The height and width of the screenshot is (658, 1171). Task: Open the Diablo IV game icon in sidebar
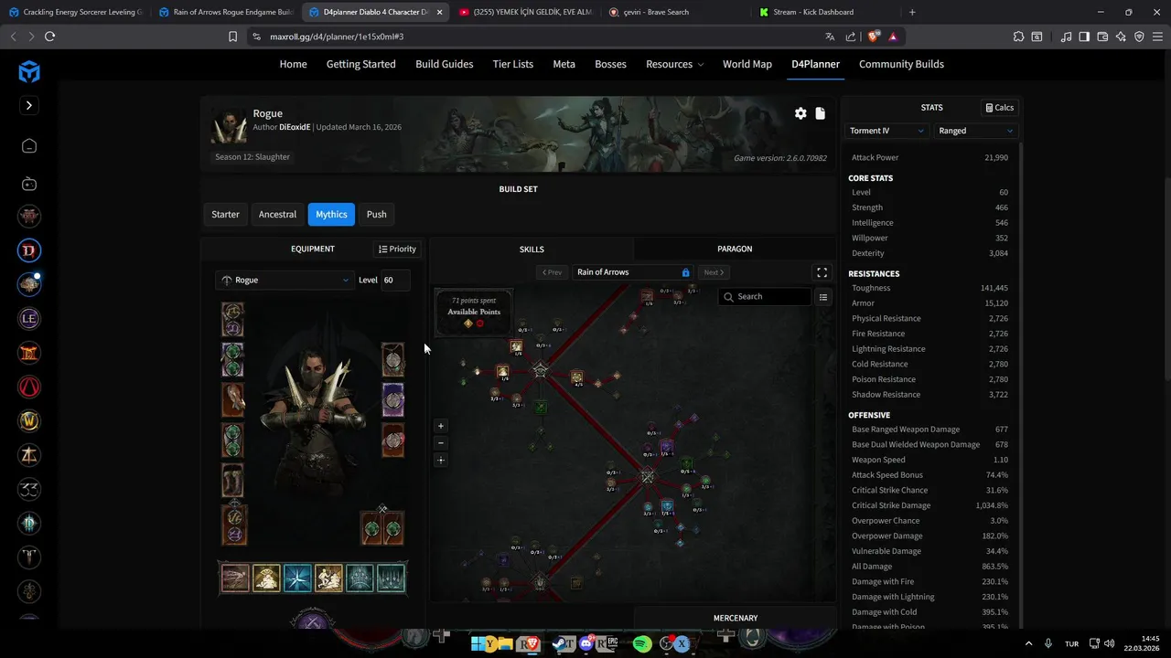(29, 250)
